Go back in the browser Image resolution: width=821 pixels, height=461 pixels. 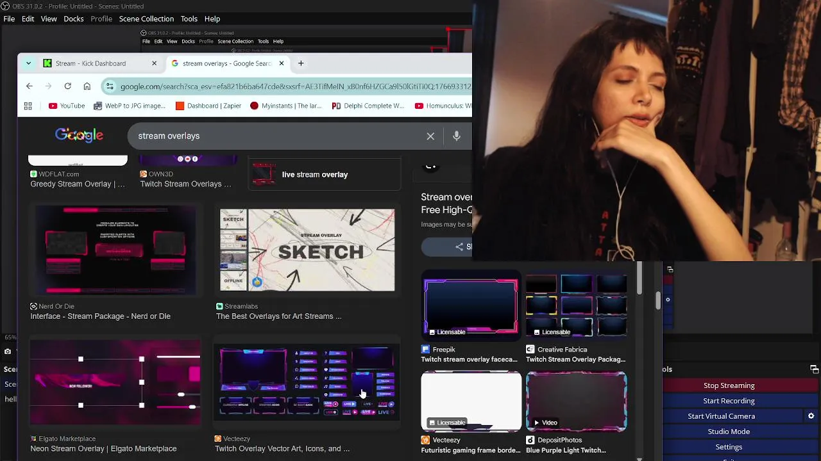pos(30,86)
